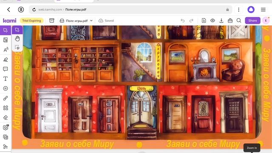Select the Add Media image tool
Screen dimensions: 272x153
(x=6, y=137)
